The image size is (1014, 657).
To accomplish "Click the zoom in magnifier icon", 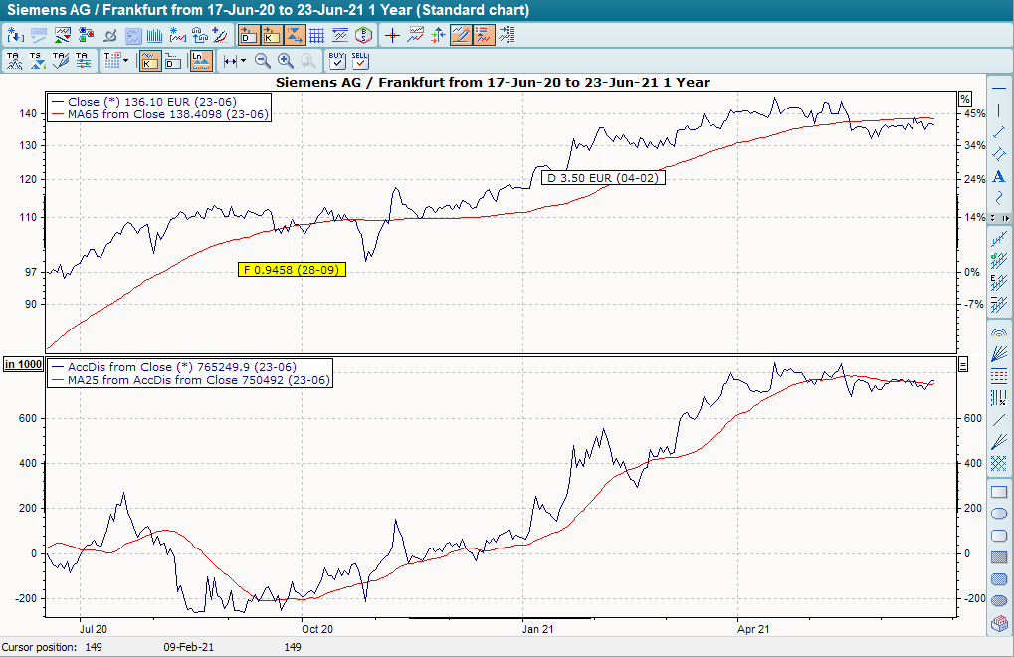I will coord(285,61).
